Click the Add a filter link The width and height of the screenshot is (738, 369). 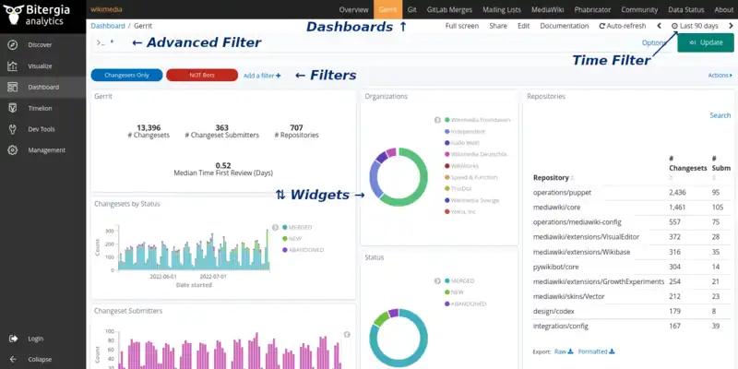click(262, 75)
